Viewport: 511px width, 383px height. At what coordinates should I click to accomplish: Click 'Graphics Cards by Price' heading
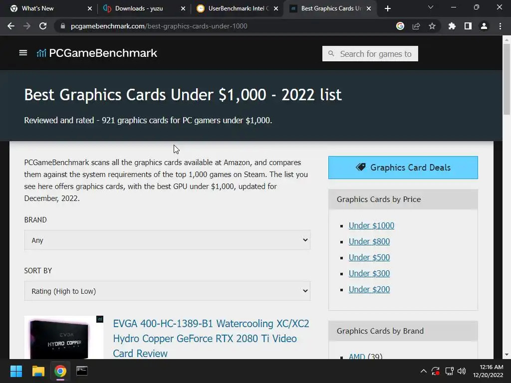click(x=379, y=199)
